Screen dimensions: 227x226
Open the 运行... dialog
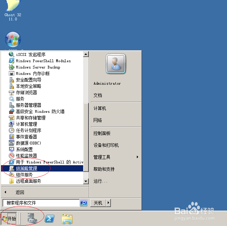(x=100, y=181)
